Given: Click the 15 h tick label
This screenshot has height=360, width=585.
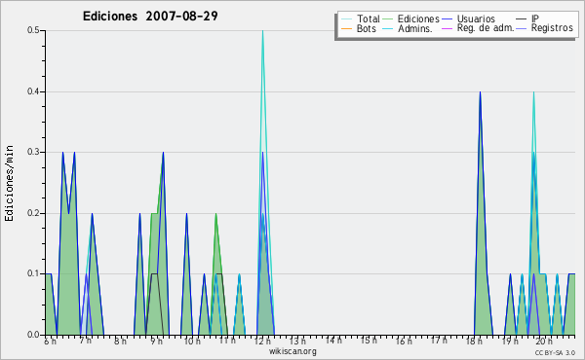Looking at the screenshot, I should click(369, 341).
